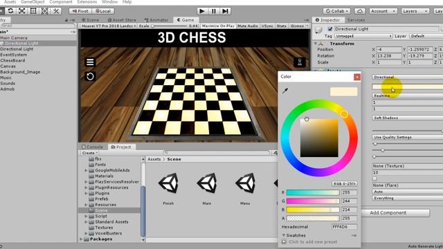Open the GameObject menu
The height and width of the screenshot is (249, 443).
(33, 2)
